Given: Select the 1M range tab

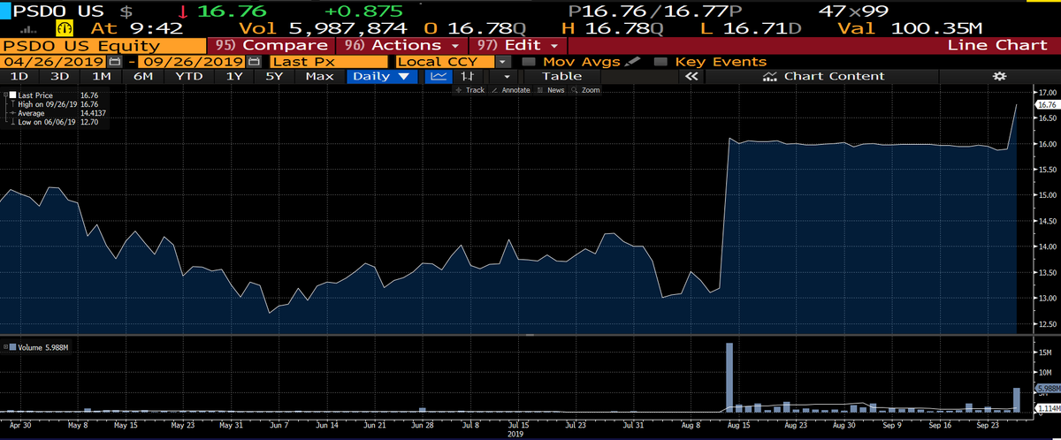Looking at the screenshot, I should coord(102,77).
